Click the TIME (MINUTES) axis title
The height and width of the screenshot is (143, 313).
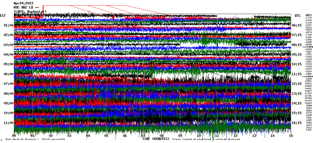pyautogui.click(x=155, y=139)
